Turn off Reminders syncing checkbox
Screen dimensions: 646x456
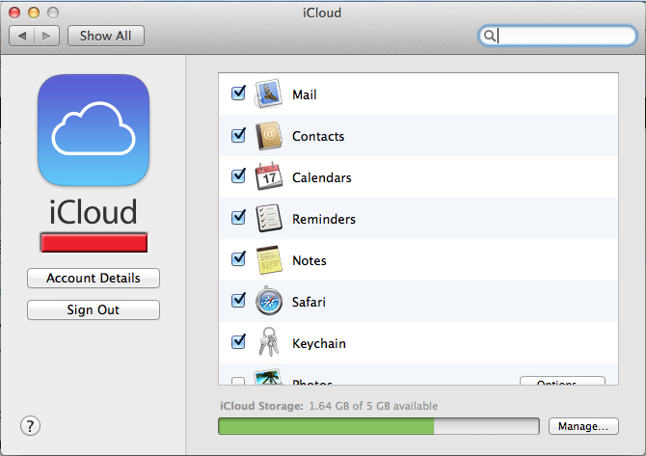(238, 217)
